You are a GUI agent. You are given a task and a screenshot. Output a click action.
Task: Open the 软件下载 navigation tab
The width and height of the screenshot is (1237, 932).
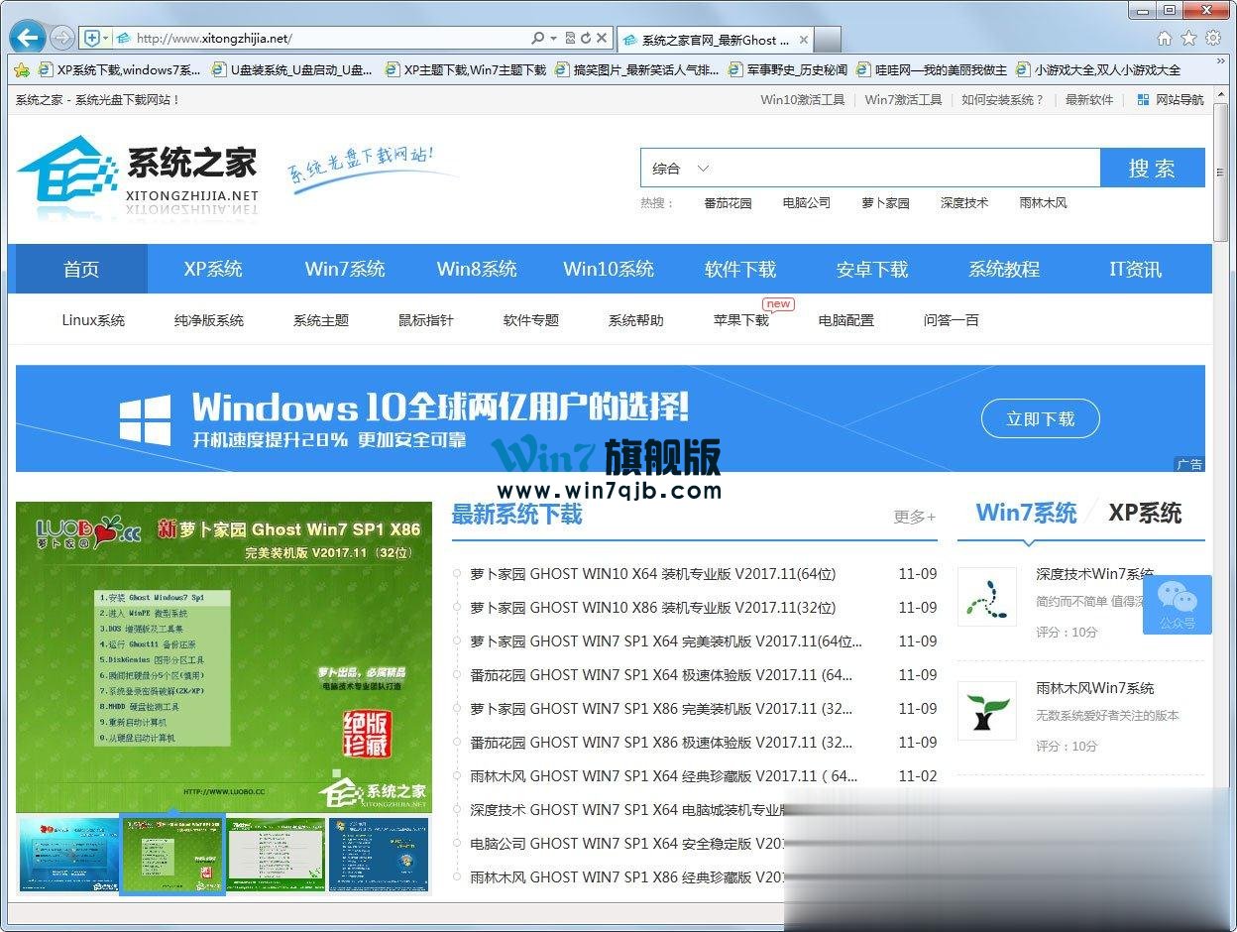[740, 269]
